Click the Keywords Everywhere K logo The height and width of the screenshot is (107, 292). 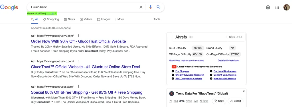tap(171, 94)
